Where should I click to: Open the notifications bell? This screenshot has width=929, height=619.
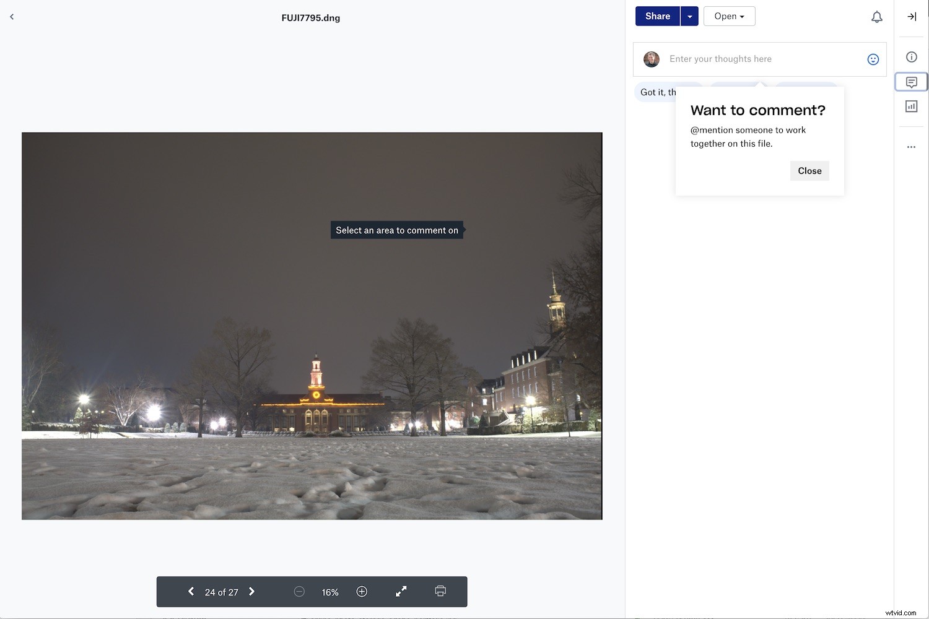[x=876, y=17]
